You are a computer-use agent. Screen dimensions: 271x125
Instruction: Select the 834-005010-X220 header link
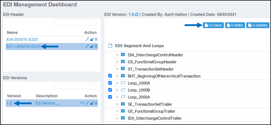coord(22,40)
